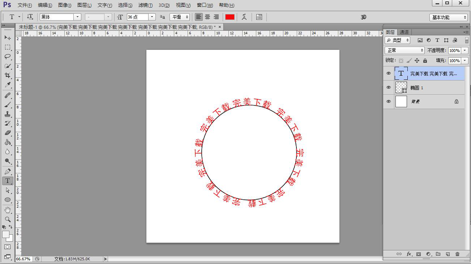This screenshot has height=264, width=471.
Task: Select the Crop tool in the toolbox
Action: (7, 75)
